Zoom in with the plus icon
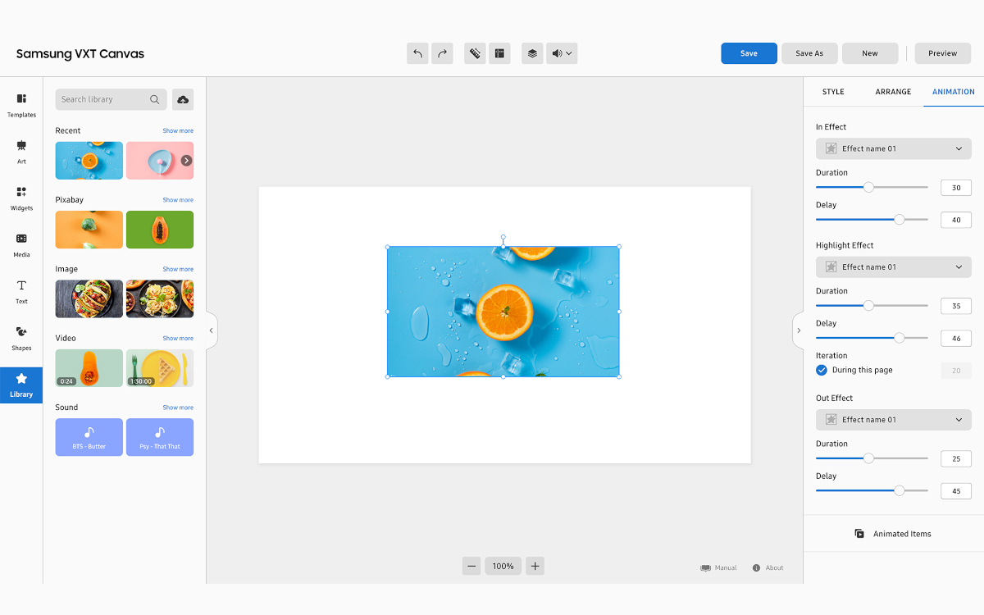Viewport: 984px width, 615px height. [x=535, y=566]
